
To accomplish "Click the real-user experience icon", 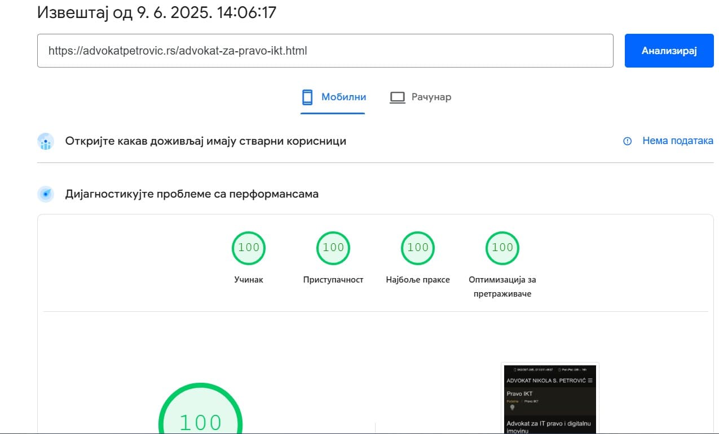I will pyautogui.click(x=46, y=141).
